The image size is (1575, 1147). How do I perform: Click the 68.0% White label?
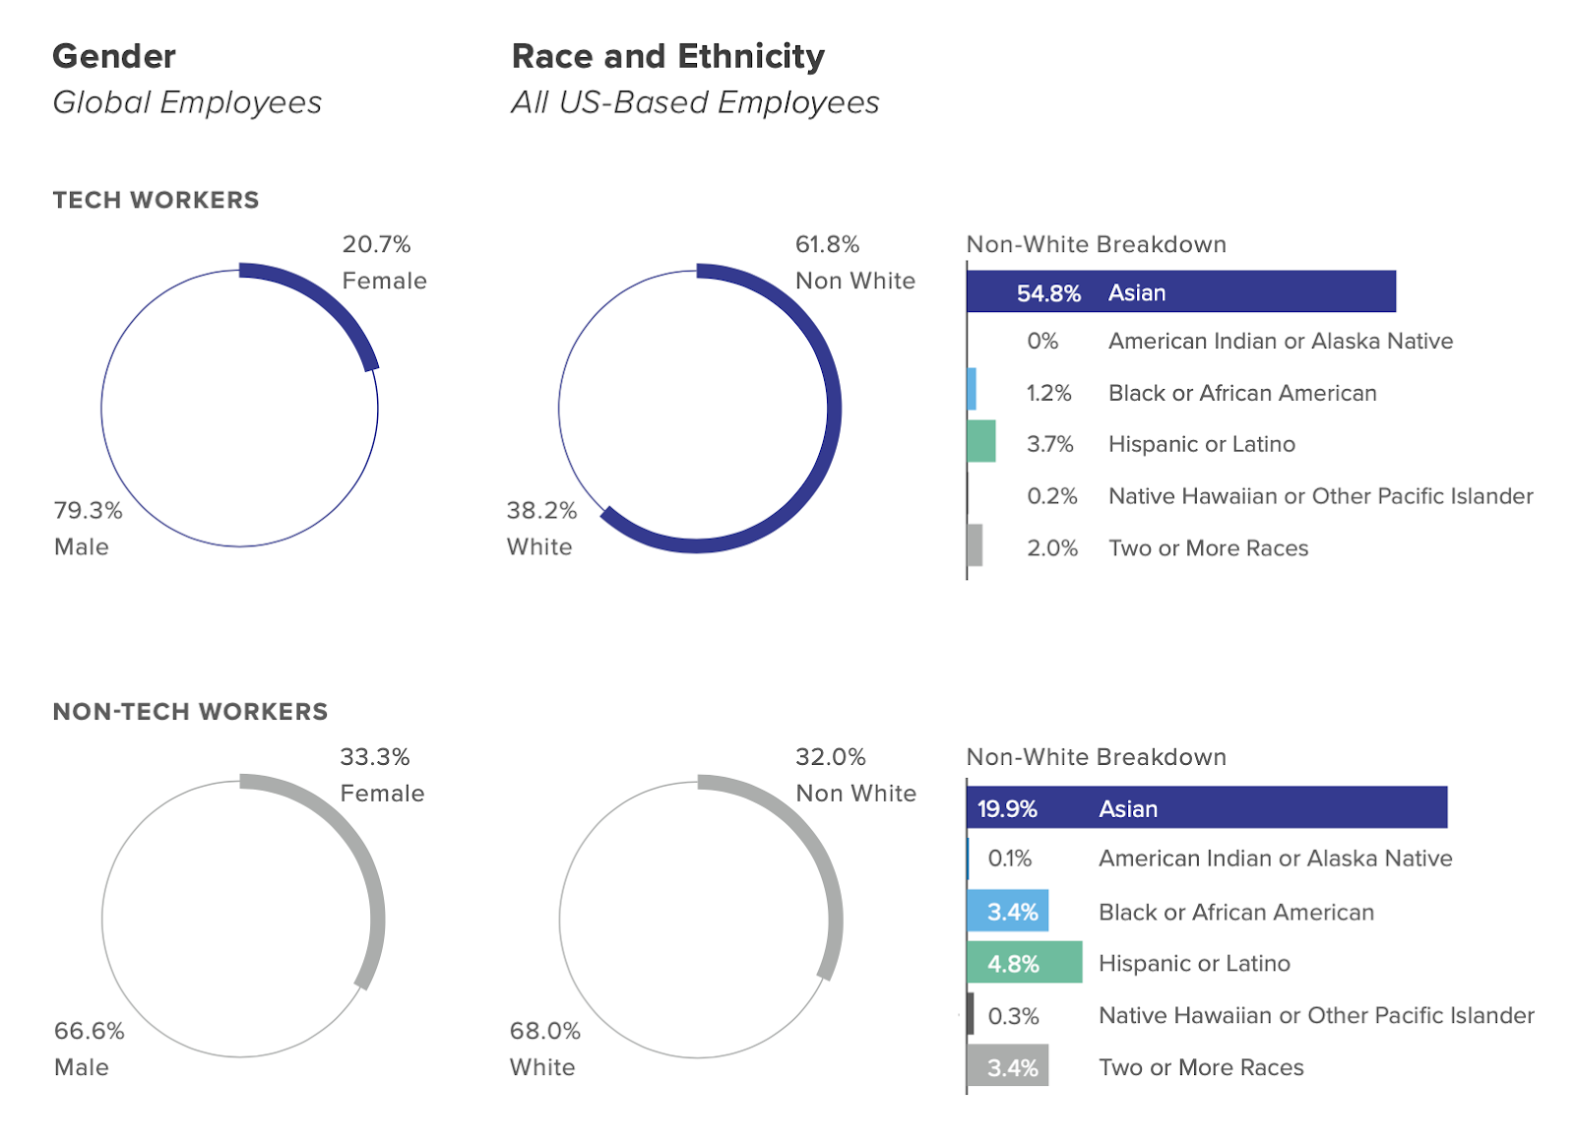[x=544, y=1049]
